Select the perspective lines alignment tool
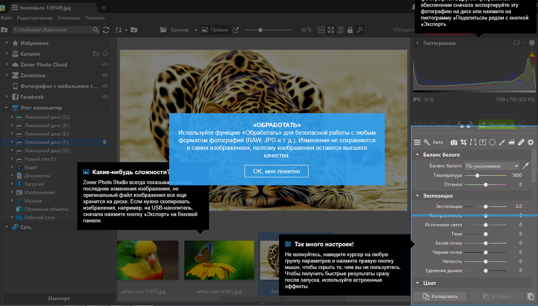The image size is (538, 306). click(473, 142)
